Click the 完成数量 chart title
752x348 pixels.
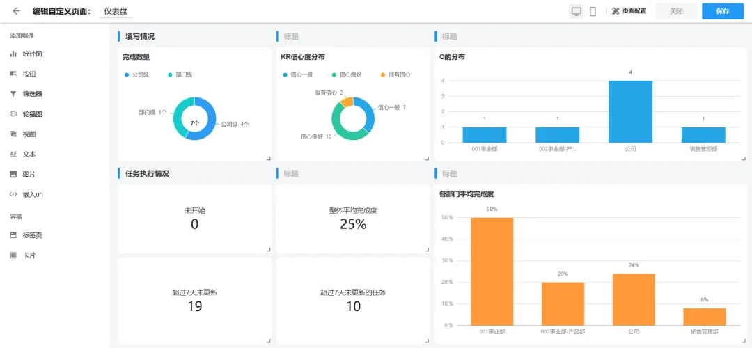coord(136,57)
